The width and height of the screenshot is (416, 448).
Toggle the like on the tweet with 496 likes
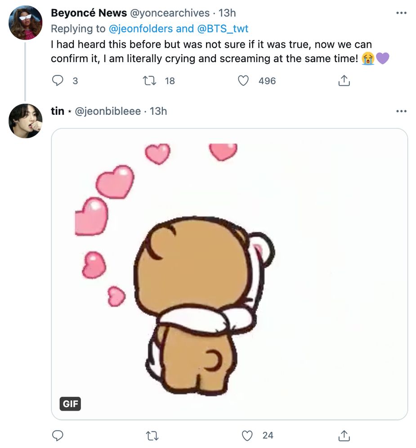click(244, 80)
